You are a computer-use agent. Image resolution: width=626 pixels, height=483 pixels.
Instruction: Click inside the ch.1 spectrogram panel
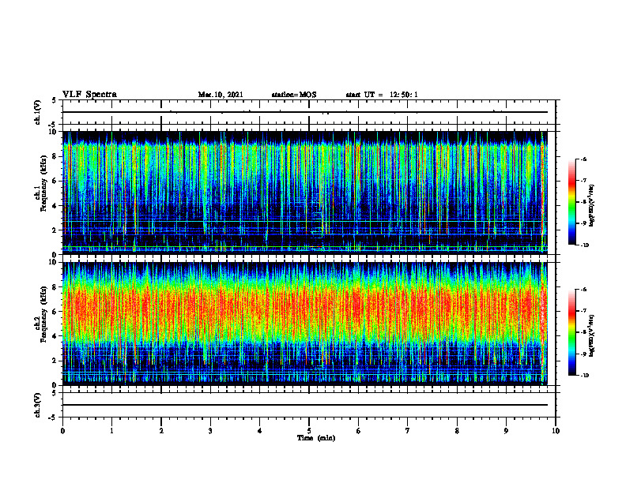(x=305, y=193)
